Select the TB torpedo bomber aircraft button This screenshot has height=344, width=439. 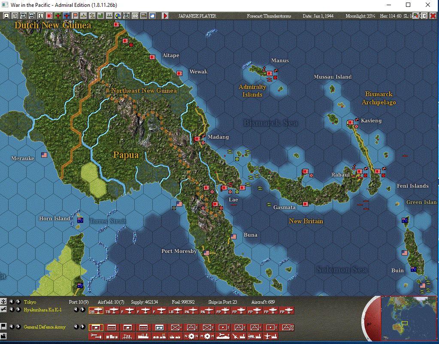[112, 311]
